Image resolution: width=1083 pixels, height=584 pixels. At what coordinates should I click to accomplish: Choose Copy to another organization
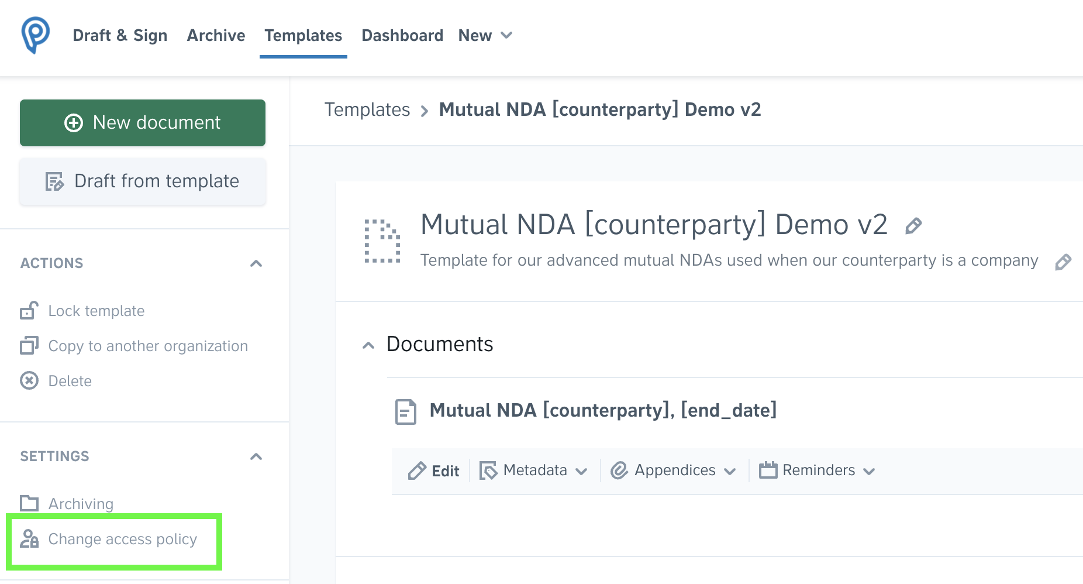148,346
